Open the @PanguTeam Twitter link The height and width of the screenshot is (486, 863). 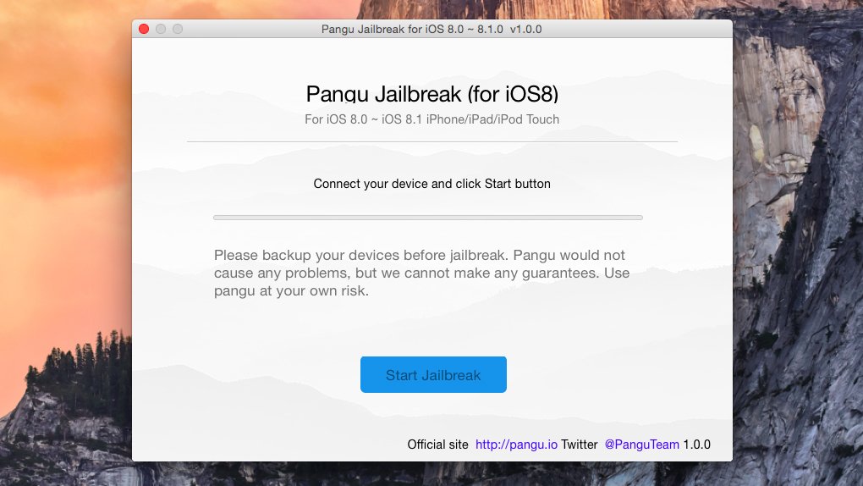[x=641, y=445]
